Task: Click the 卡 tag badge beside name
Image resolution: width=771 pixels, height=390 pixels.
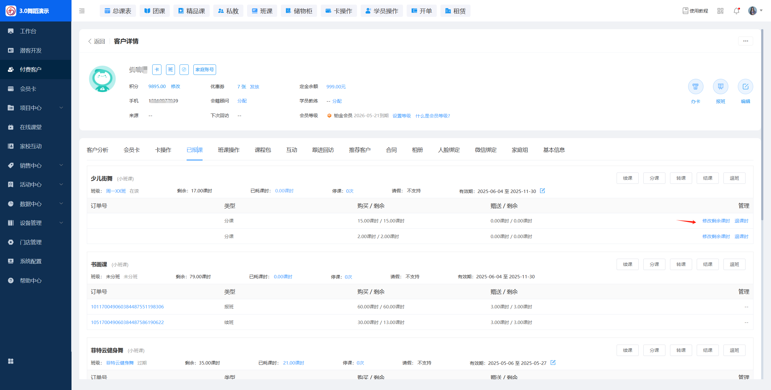Action: pyautogui.click(x=157, y=70)
